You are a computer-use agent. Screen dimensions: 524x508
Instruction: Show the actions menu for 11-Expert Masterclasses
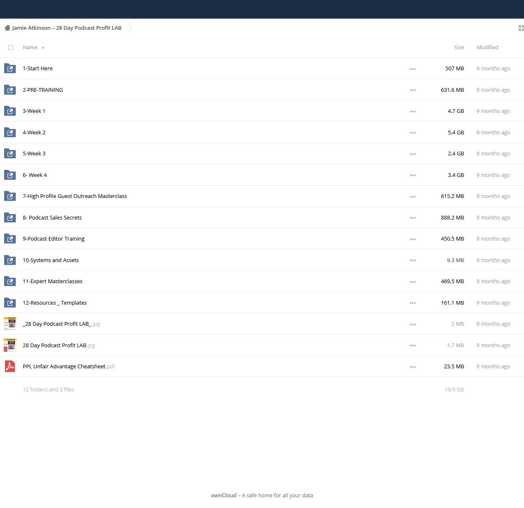pyautogui.click(x=413, y=282)
